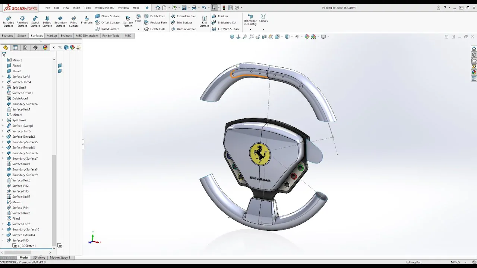Open the Reference Geometry dropdown
The width and height of the screenshot is (477, 268).
250,29
